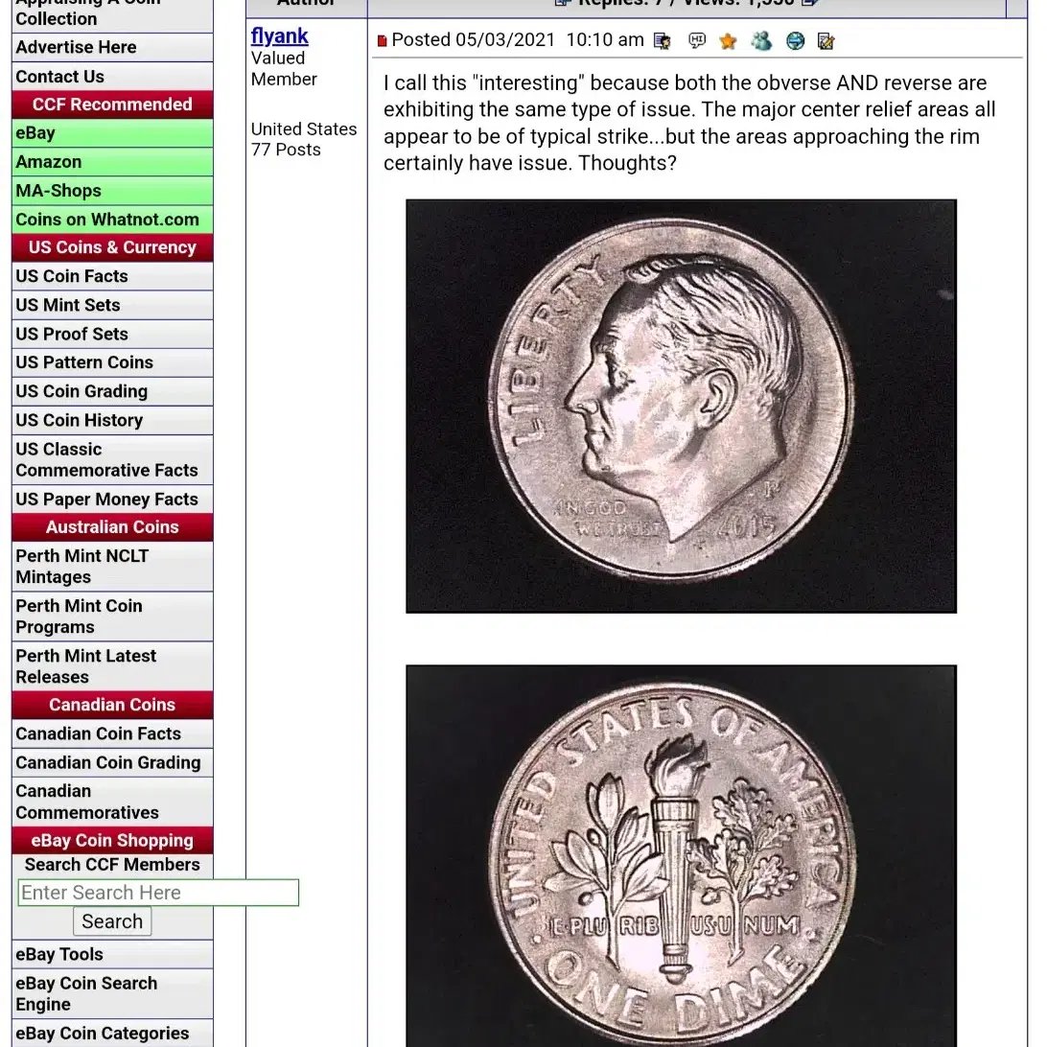Click the Search button in the sidebar

tap(112, 921)
